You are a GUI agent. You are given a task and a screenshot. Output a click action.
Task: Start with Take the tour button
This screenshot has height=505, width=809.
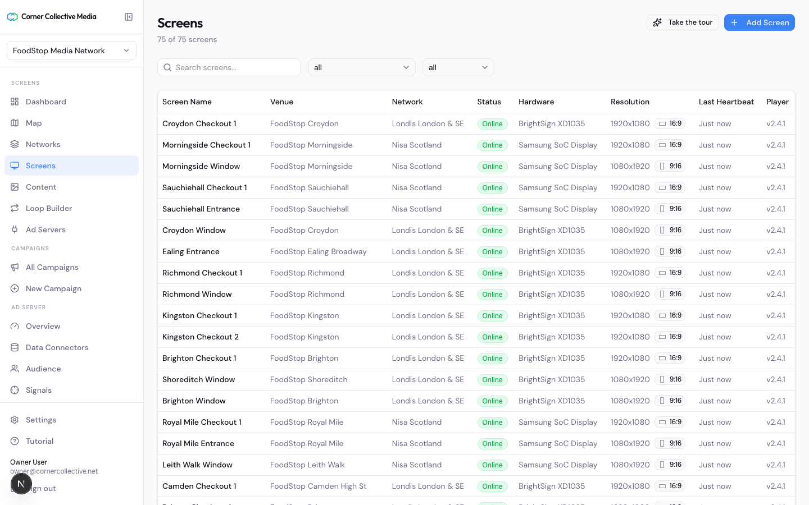point(683,22)
